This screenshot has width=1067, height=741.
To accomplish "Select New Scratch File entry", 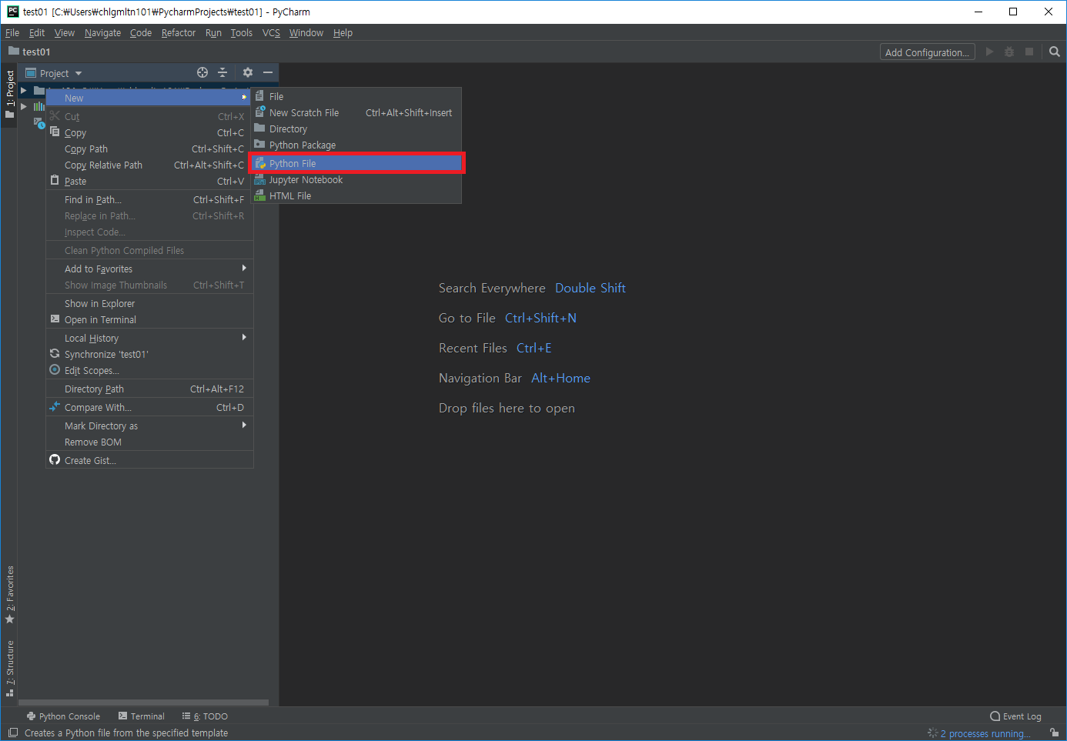I will click(x=356, y=112).
